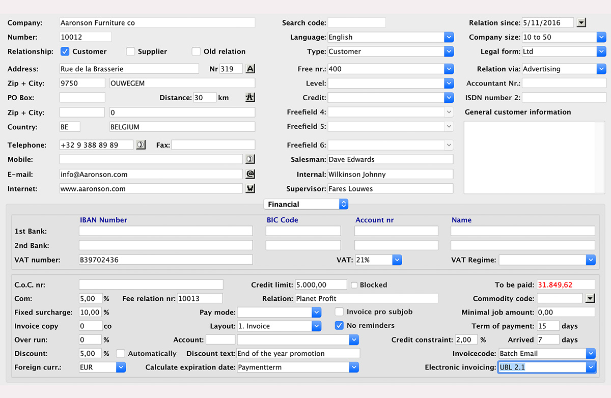Viewport: 611px width, 398px height.
Task: Click the telephone dial icon next to Telephone
Action: click(141, 145)
